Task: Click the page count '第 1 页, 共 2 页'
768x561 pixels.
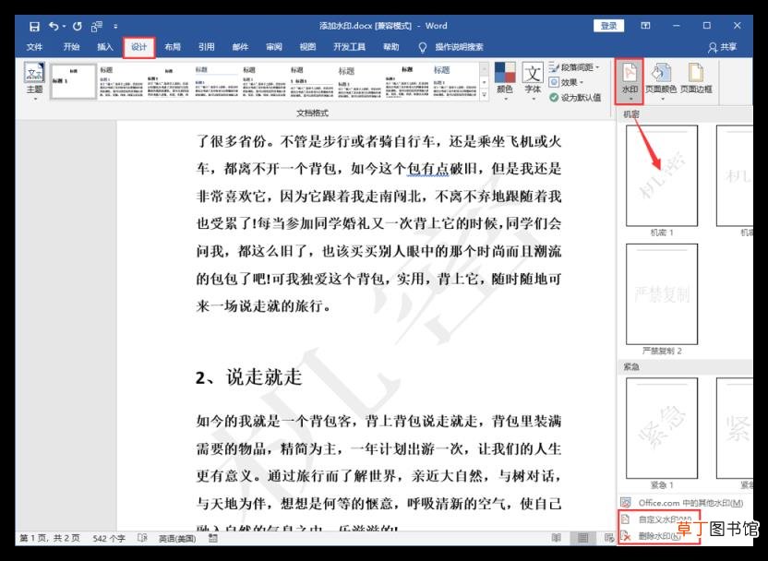Action: [50, 538]
